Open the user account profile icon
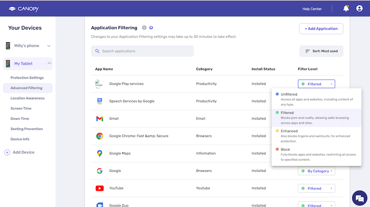370x207 pixels. tap(359, 8)
